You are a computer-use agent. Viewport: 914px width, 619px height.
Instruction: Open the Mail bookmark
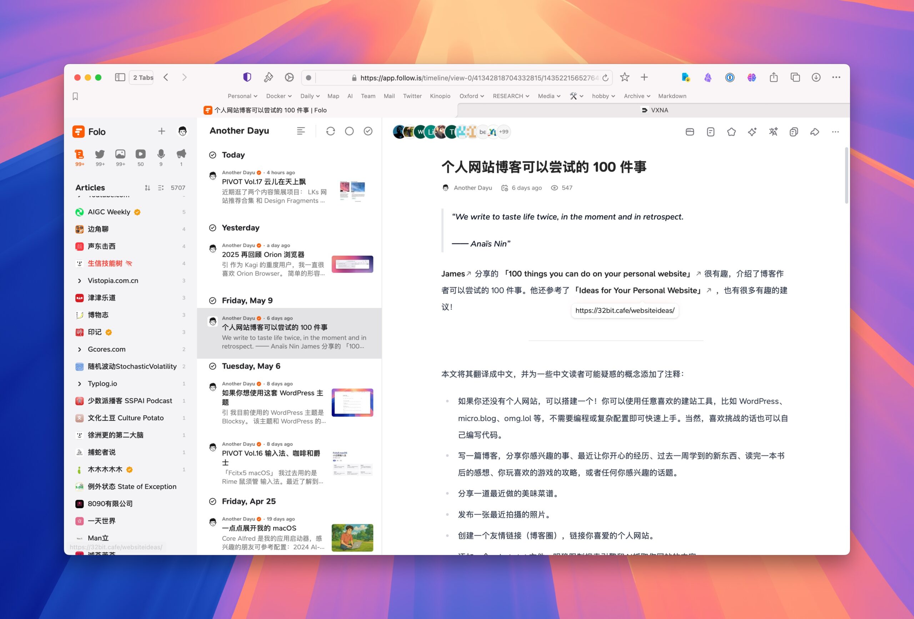point(389,96)
